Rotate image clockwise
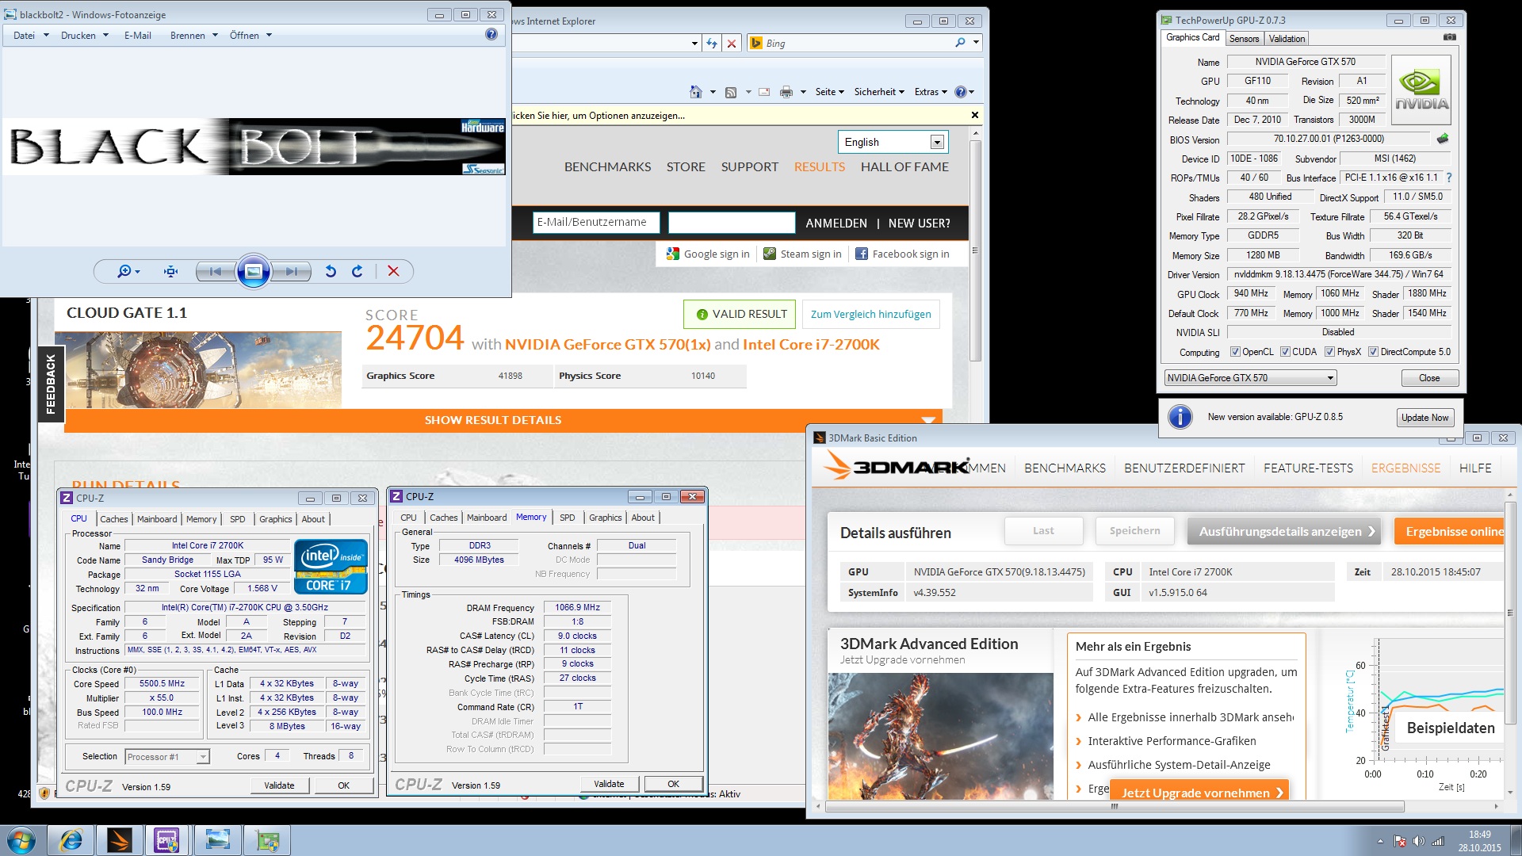1522x856 pixels. tap(358, 271)
